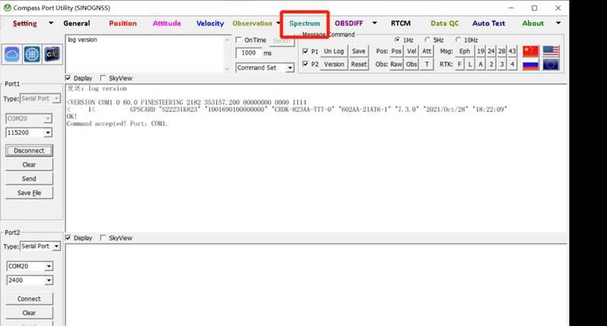Viewport: 607px width, 326px height.
Task: Toggle the OnTime checkbox
Action: (x=239, y=40)
